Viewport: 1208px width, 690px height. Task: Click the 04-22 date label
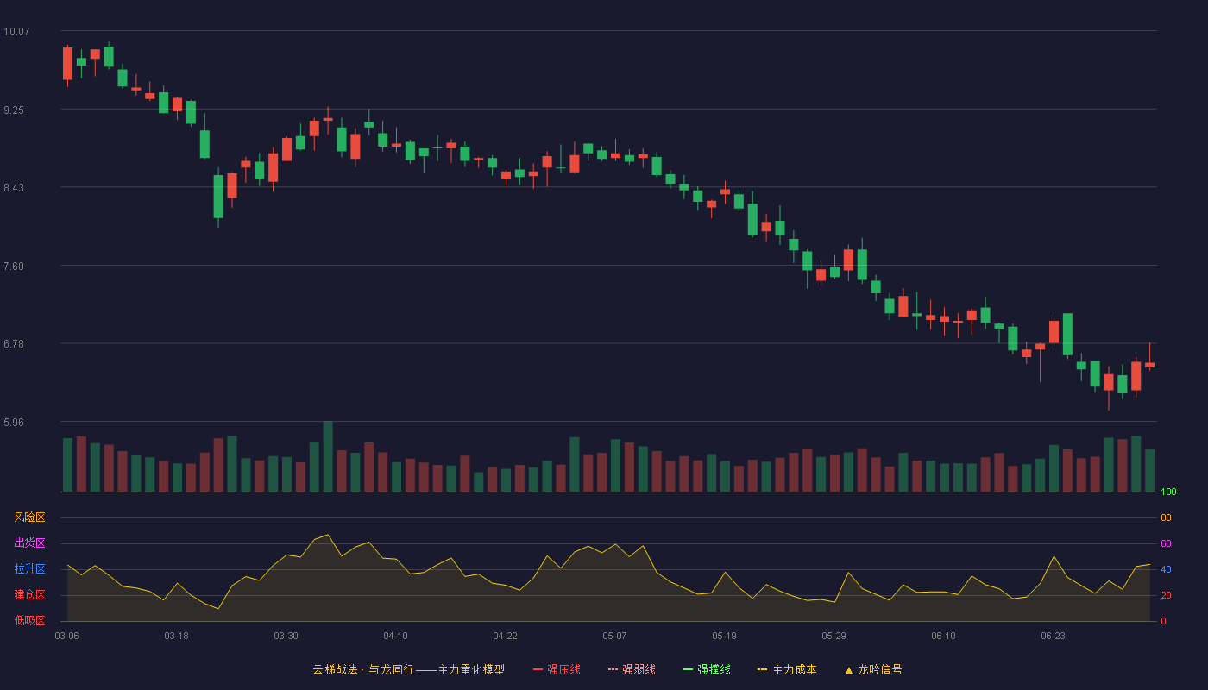pos(505,636)
